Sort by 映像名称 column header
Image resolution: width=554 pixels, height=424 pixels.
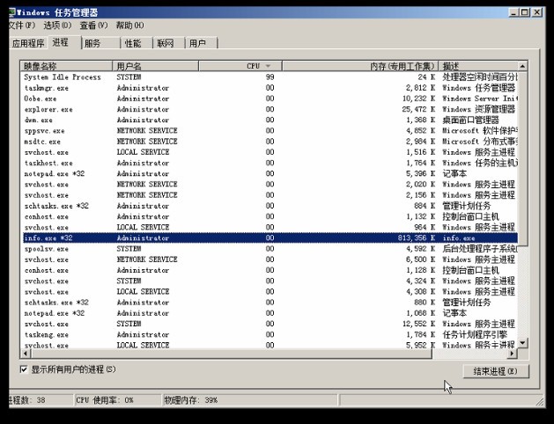point(66,66)
